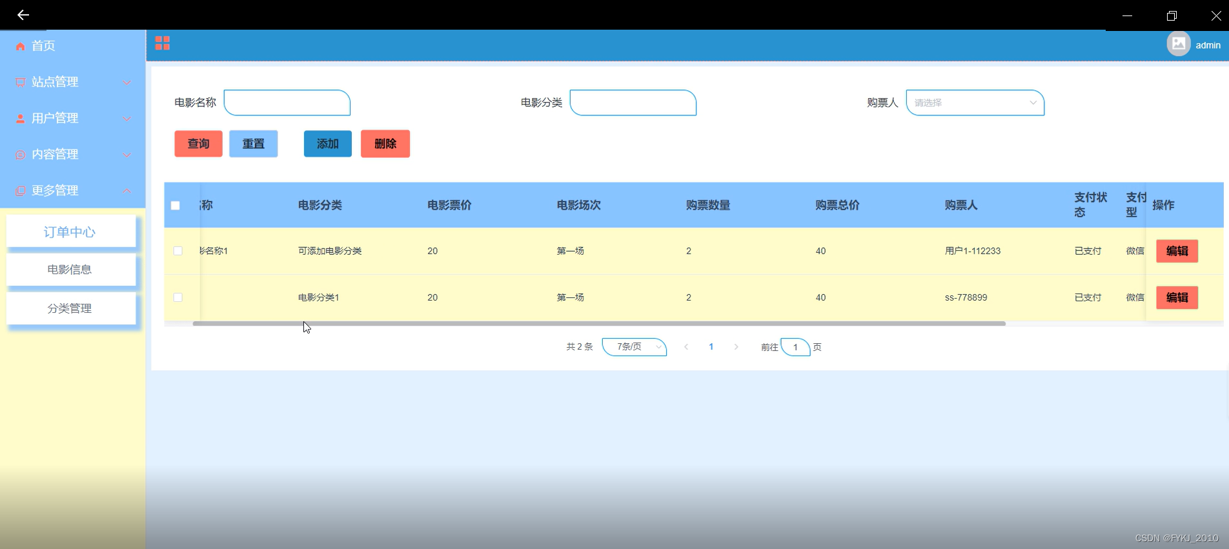This screenshot has height=549, width=1229.
Task: Minimize the window
Action: click(1127, 15)
